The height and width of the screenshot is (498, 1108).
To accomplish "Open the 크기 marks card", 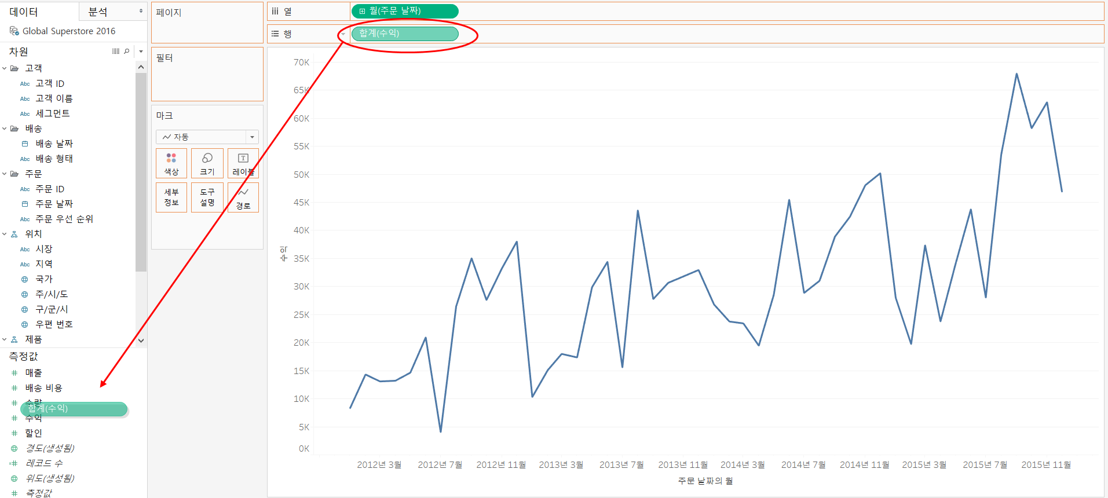I will click(x=207, y=163).
